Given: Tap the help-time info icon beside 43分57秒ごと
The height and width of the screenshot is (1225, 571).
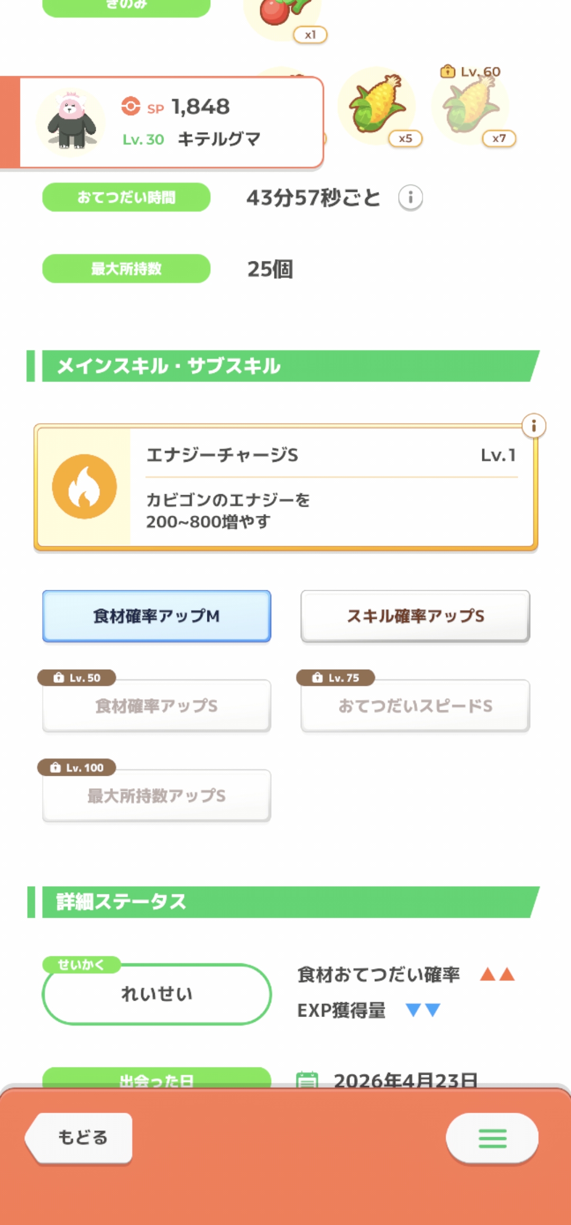Looking at the screenshot, I should coord(410,198).
